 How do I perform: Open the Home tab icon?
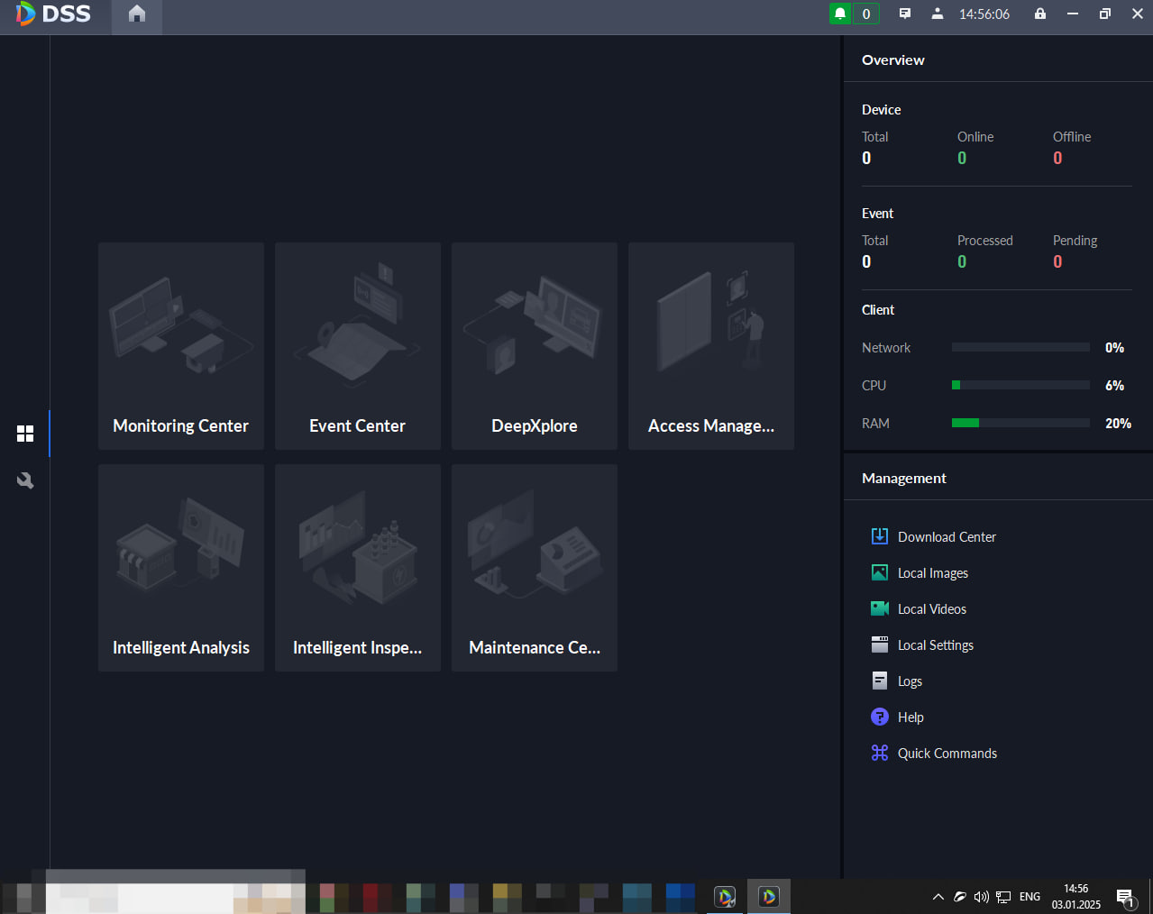pyautogui.click(x=137, y=14)
